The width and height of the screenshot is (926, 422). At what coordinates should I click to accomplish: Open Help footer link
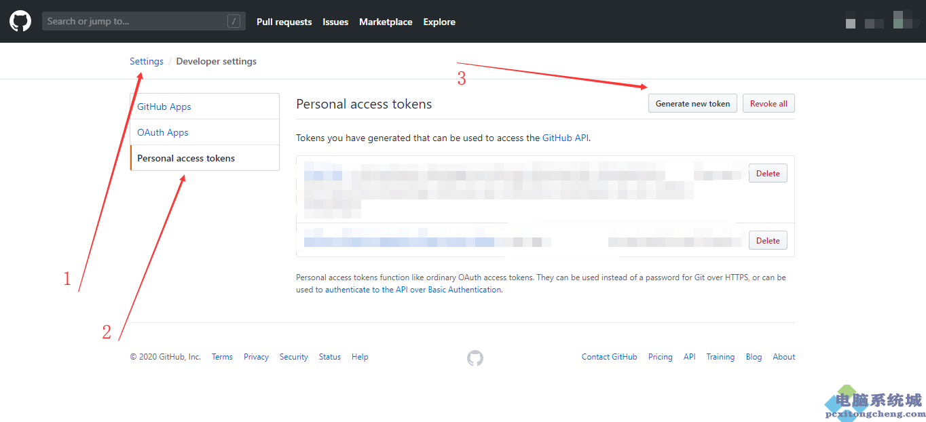coord(360,357)
